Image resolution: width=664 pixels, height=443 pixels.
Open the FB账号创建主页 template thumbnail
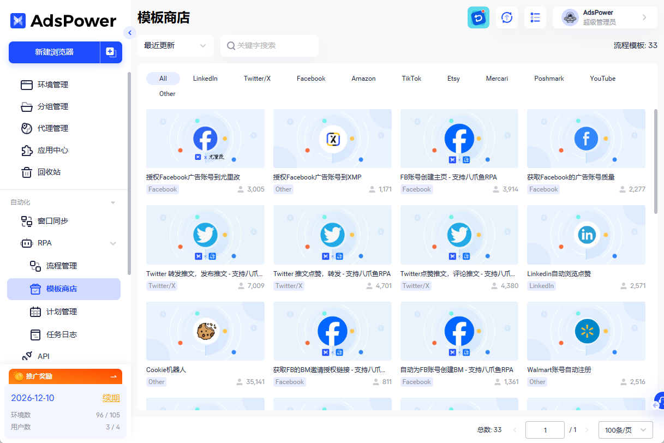point(459,139)
